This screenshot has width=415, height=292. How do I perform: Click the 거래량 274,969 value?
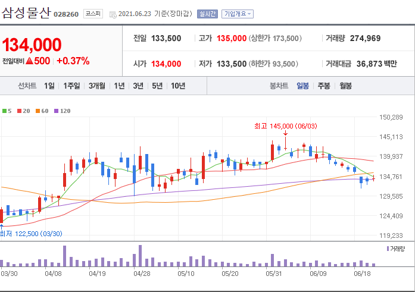tap(365, 38)
